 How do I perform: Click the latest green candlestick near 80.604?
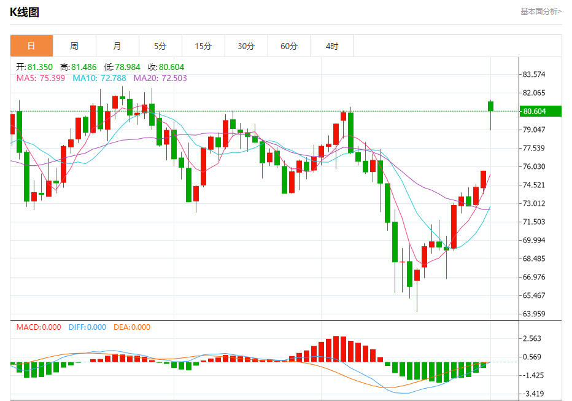tap(490, 106)
